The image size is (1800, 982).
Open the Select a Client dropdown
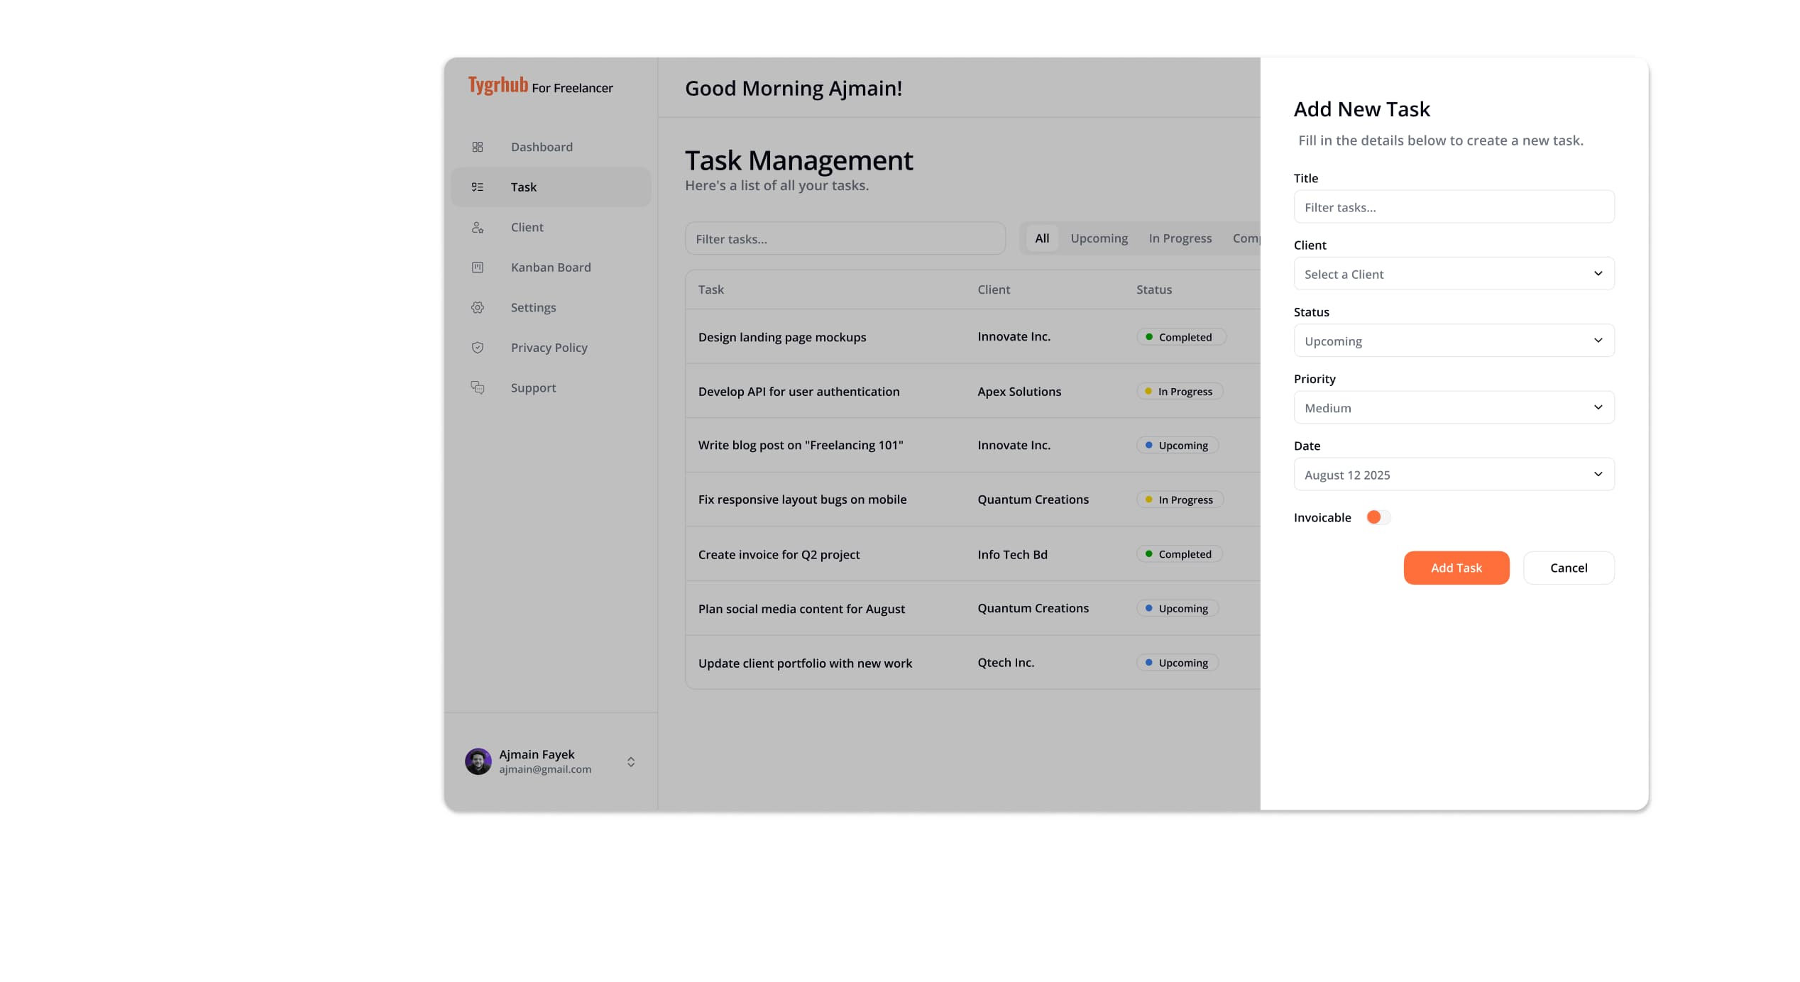(1454, 273)
